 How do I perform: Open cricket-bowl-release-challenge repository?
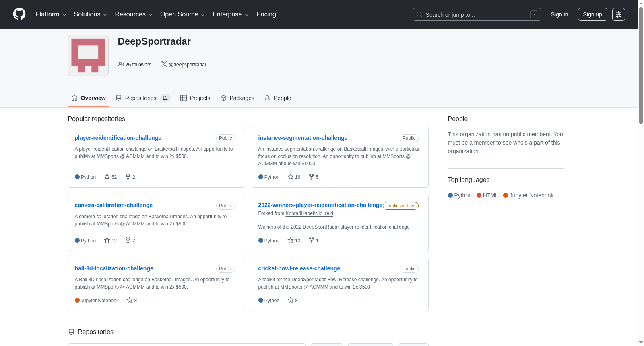(299, 268)
